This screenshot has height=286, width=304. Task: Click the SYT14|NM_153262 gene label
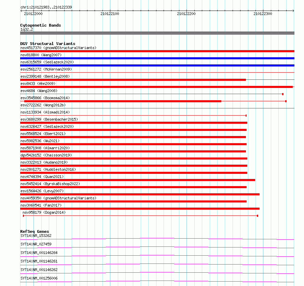[x=36, y=236]
